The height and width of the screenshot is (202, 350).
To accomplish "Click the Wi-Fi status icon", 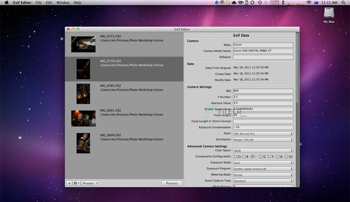I will tap(309, 3).
